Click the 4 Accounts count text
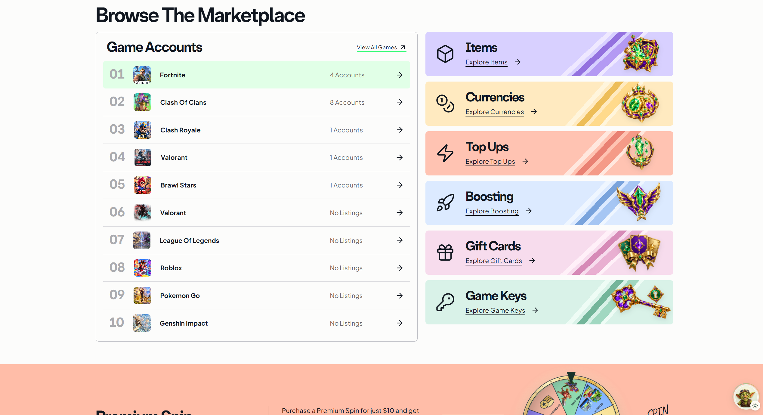Image resolution: width=763 pixels, height=415 pixels. pyautogui.click(x=347, y=75)
